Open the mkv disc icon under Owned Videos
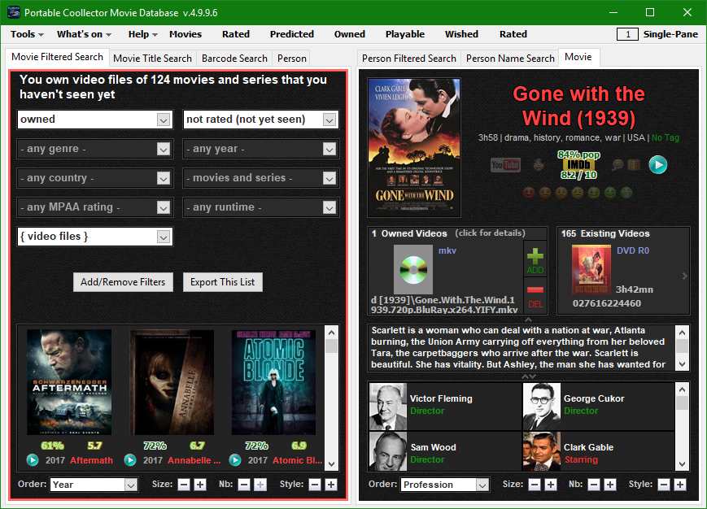Screen dimensions: 707x509 [x=413, y=269]
